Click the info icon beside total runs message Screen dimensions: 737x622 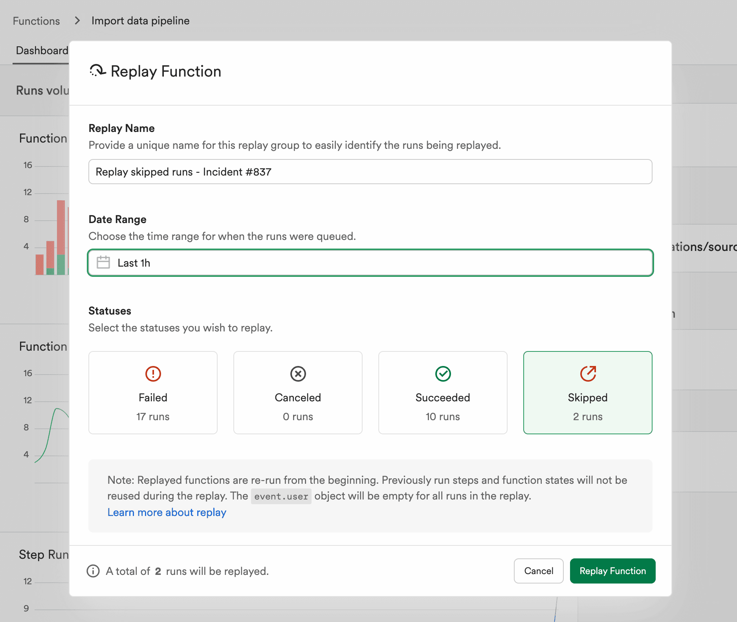(x=93, y=571)
